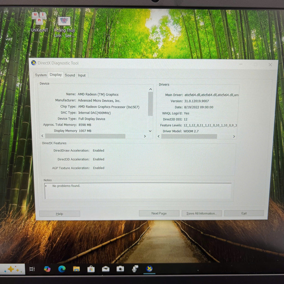
Task: Click the Exit button
Action: pos(244,213)
